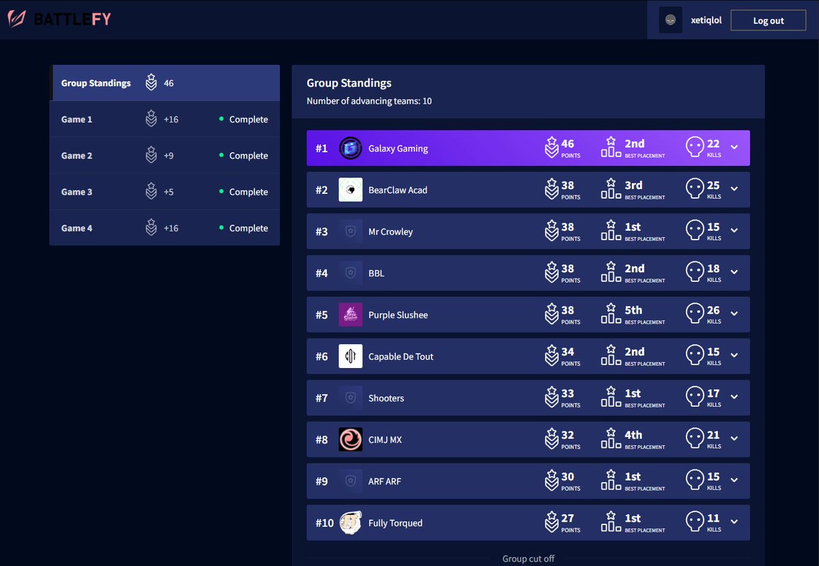Click the kills skull icon for Fully Torqued

pyautogui.click(x=694, y=522)
